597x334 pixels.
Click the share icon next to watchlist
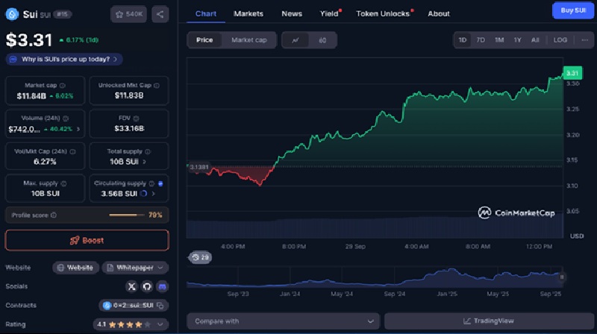(x=160, y=13)
